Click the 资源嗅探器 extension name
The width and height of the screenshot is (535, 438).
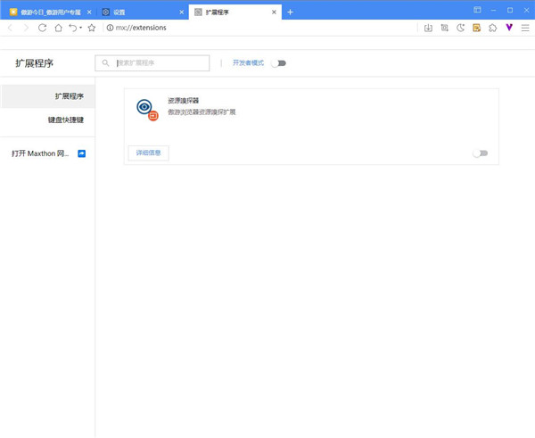click(183, 101)
